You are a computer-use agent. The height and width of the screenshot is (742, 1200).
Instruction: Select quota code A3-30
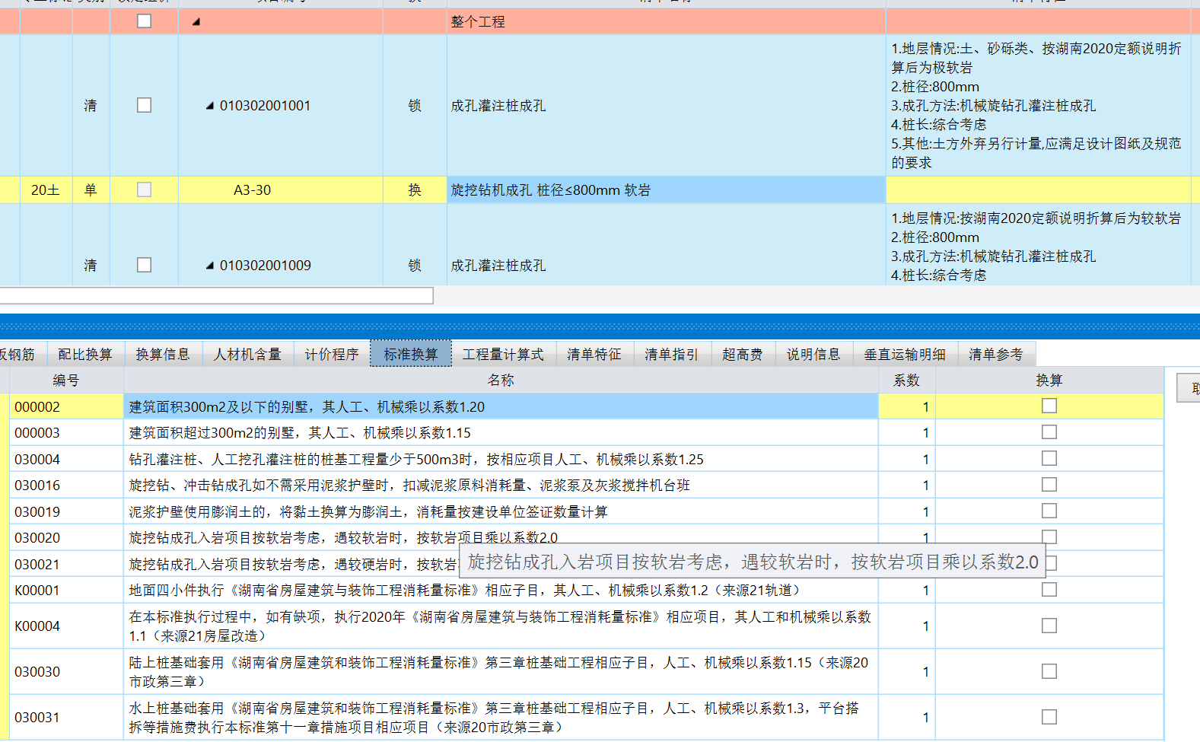pos(252,190)
